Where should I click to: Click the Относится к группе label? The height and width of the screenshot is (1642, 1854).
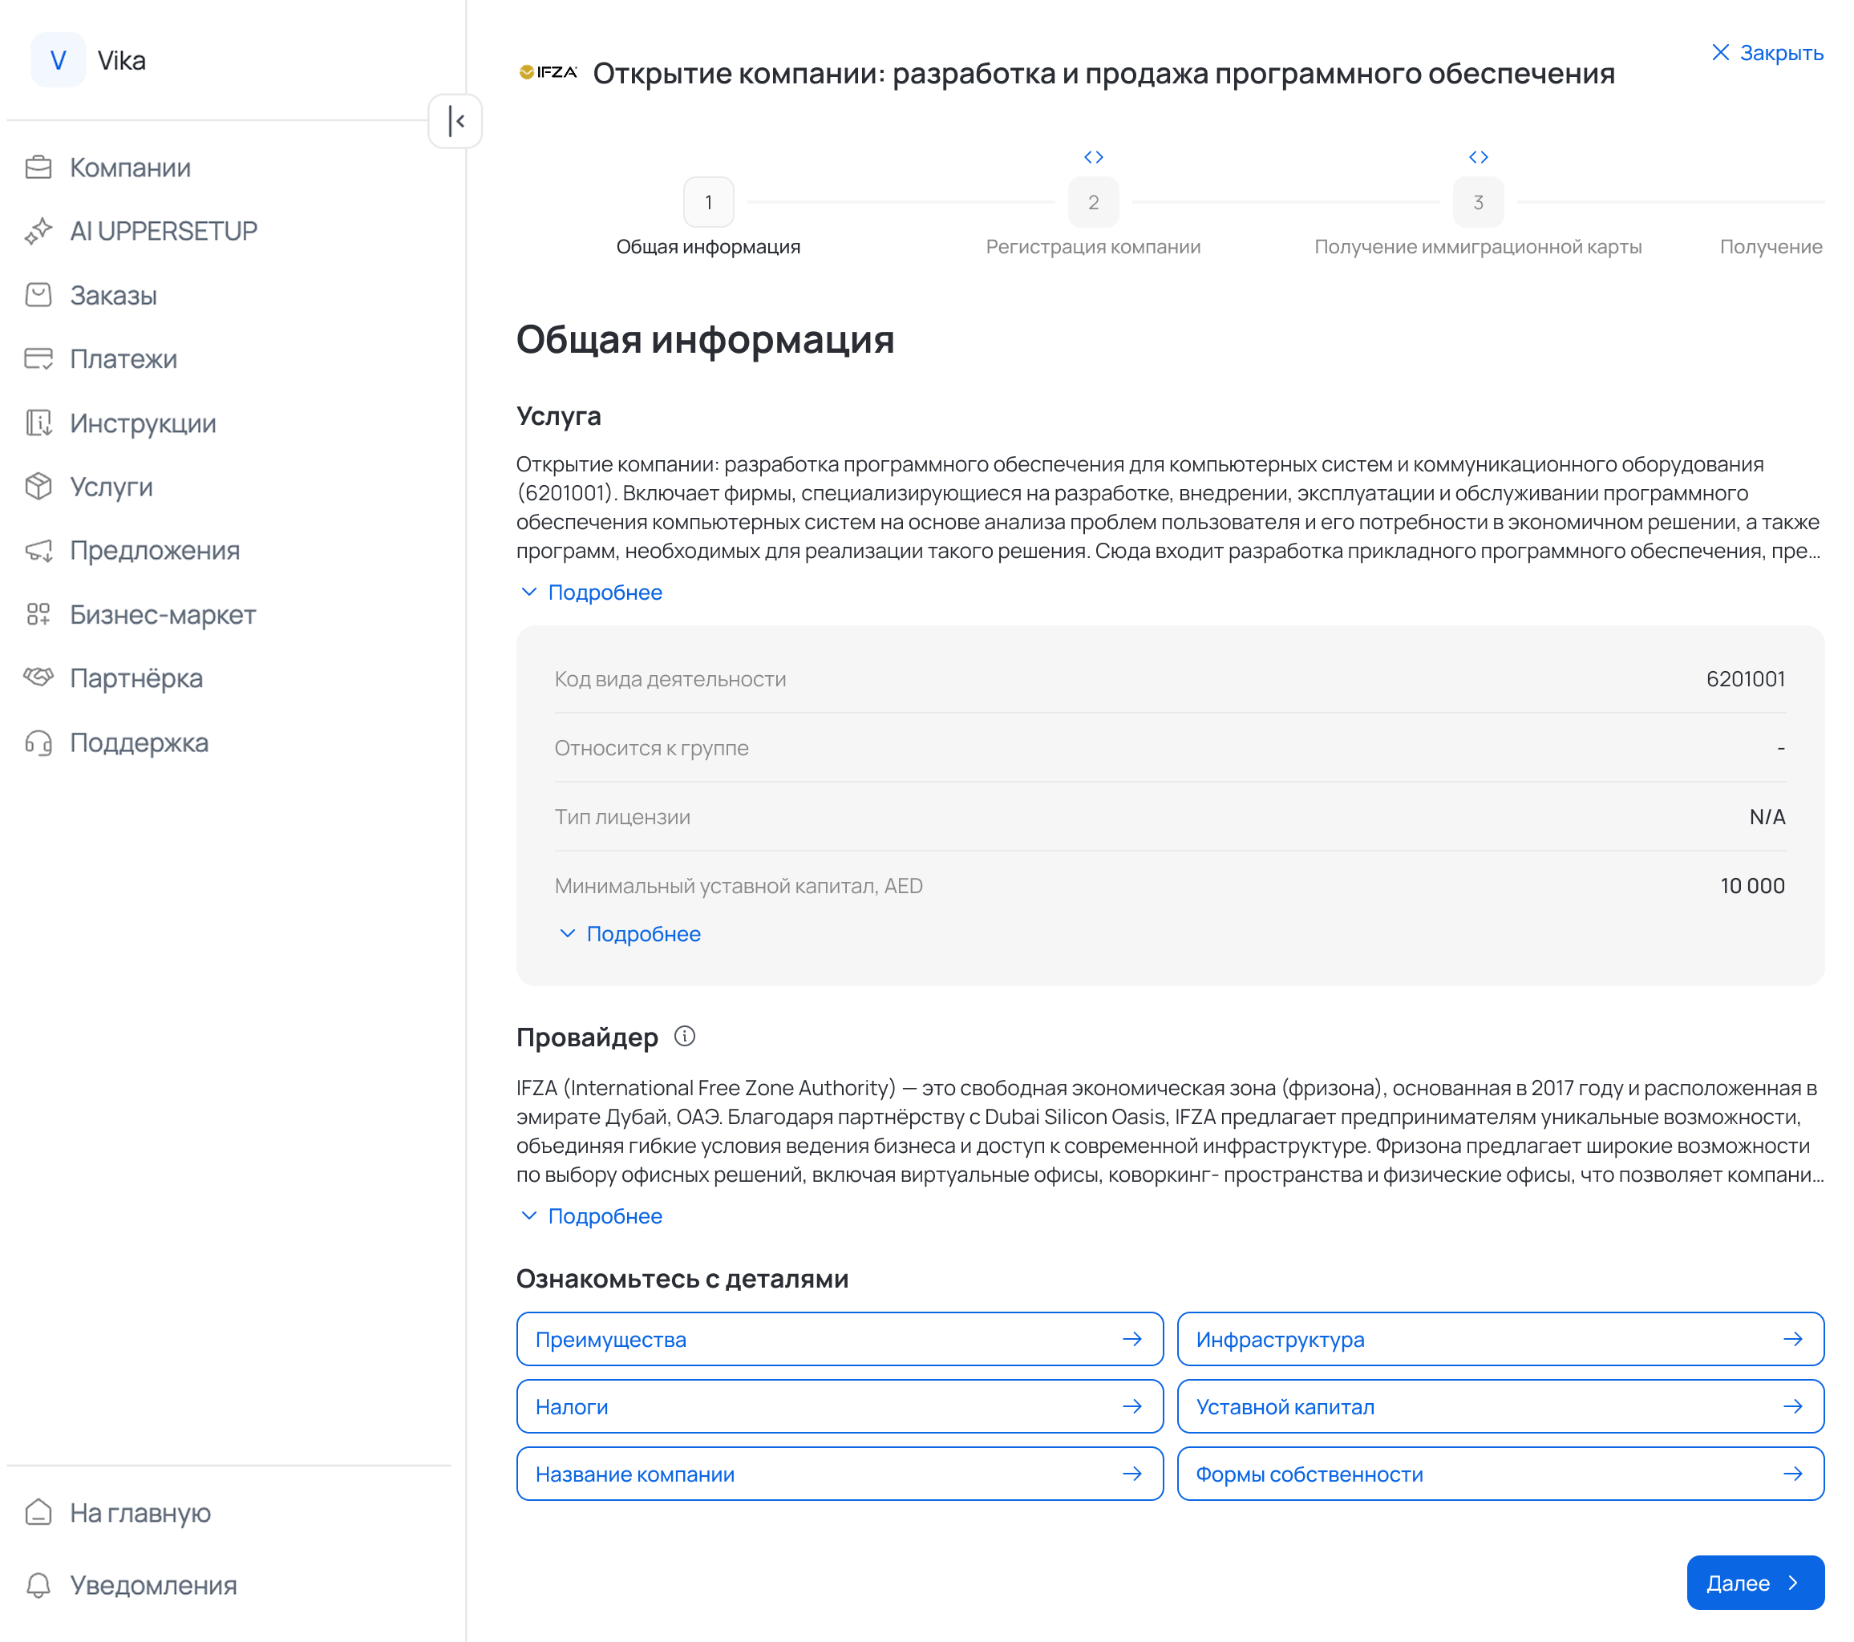[x=651, y=748]
